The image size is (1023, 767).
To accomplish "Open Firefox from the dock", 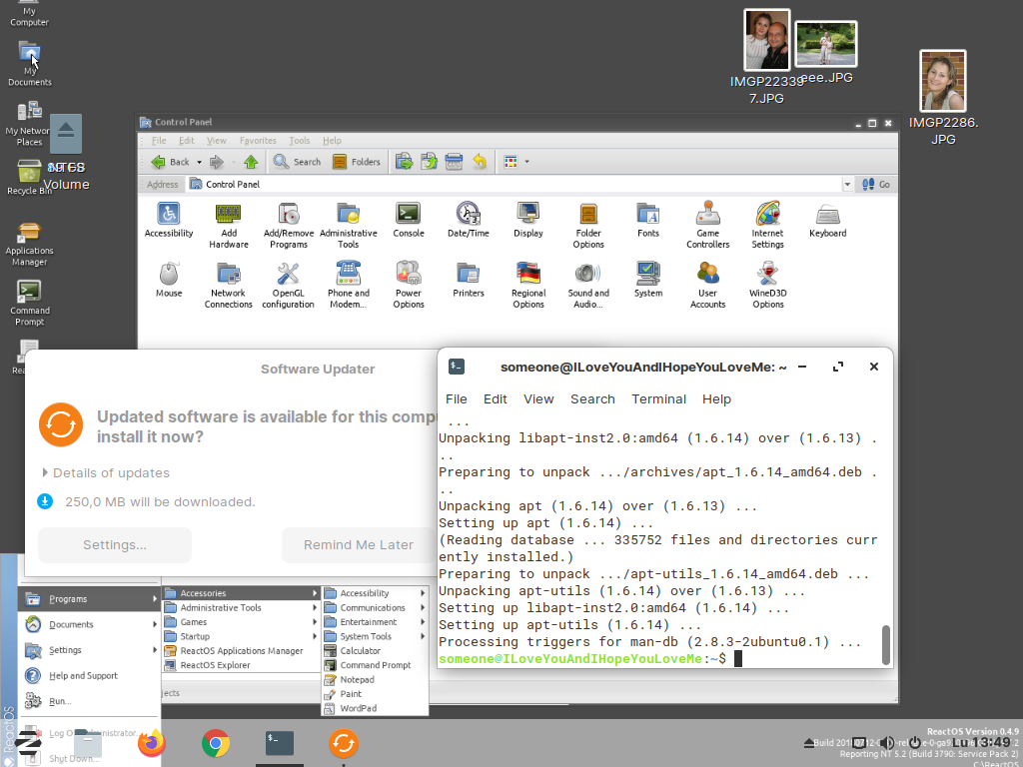I will [152, 743].
